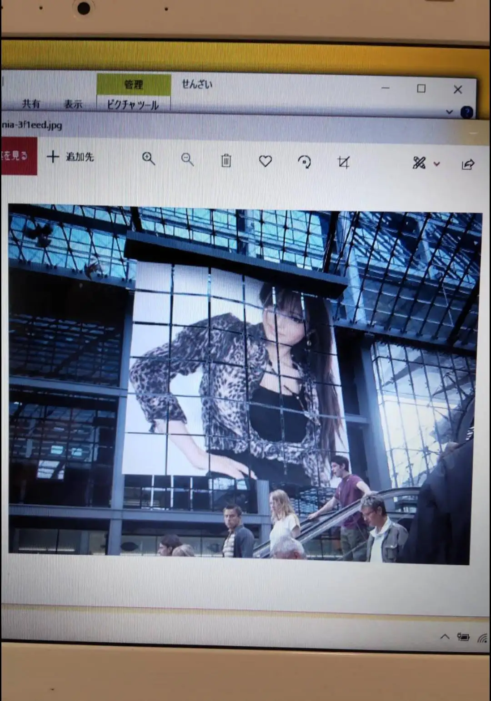Open the 管理 ribbon tab
The width and height of the screenshot is (491, 701).
[x=134, y=84]
